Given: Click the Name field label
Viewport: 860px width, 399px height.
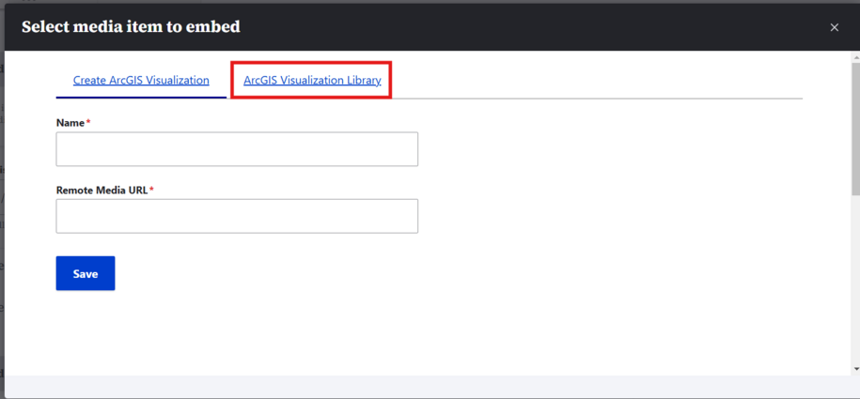Looking at the screenshot, I should [70, 123].
